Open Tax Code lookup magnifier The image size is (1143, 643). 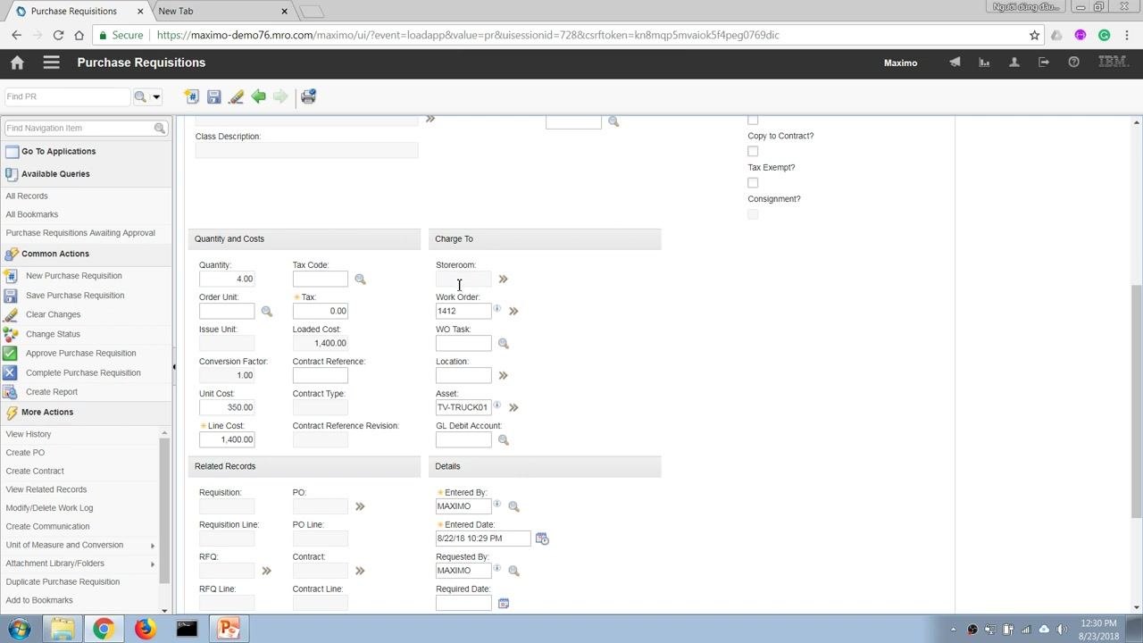[x=360, y=280]
